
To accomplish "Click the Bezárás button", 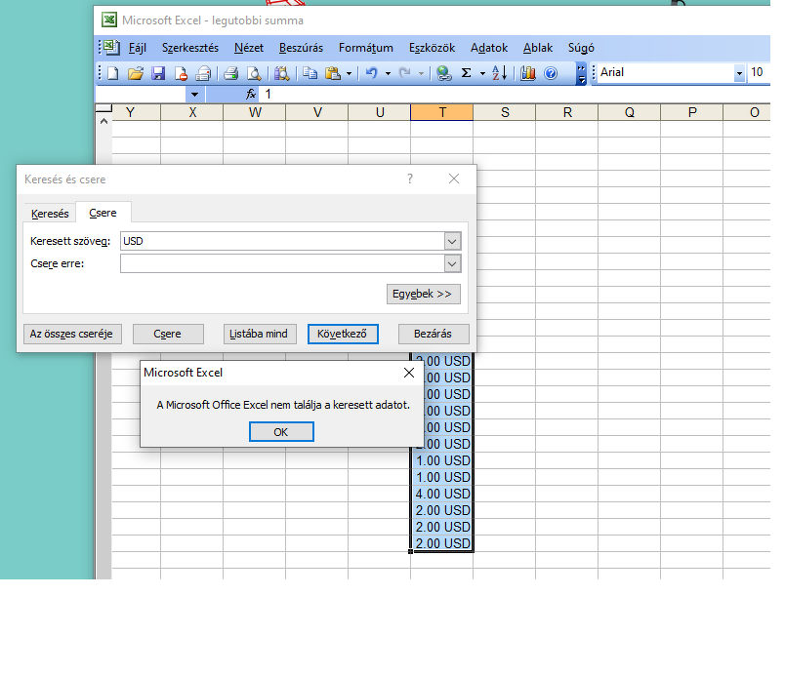I will [x=434, y=334].
